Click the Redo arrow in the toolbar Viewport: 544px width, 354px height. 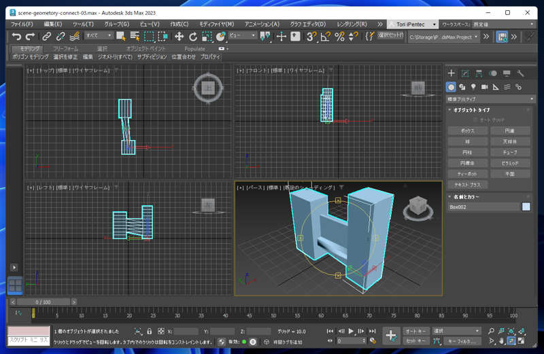[30, 37]
